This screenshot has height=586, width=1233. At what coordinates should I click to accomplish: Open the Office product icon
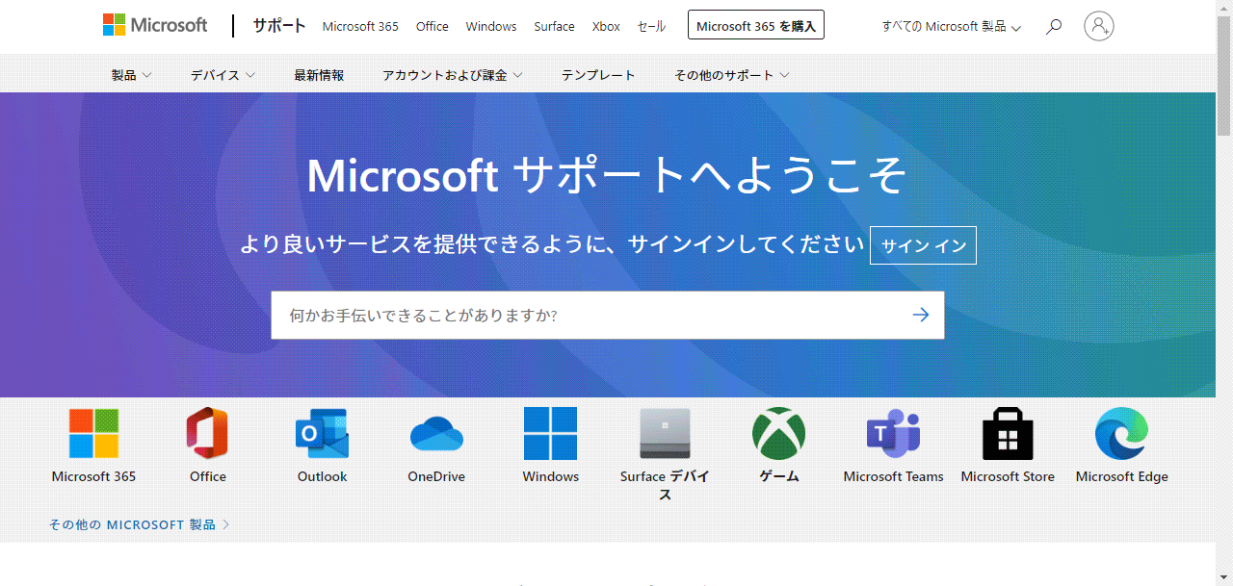207,433
